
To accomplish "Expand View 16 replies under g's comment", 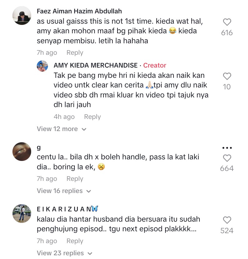I will (64, 191).
